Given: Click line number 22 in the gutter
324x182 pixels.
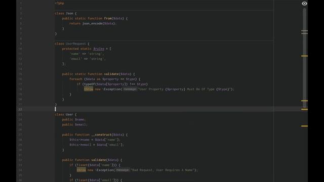Looking at the screenshot, I should [20, 109].
